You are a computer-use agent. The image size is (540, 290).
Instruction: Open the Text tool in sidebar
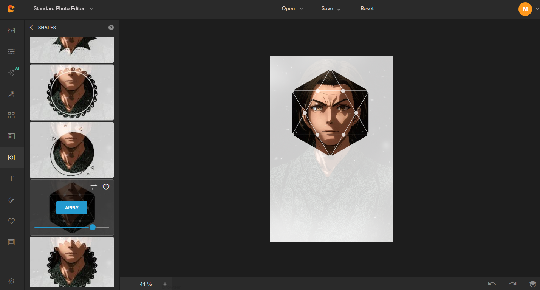coord(11,179)
